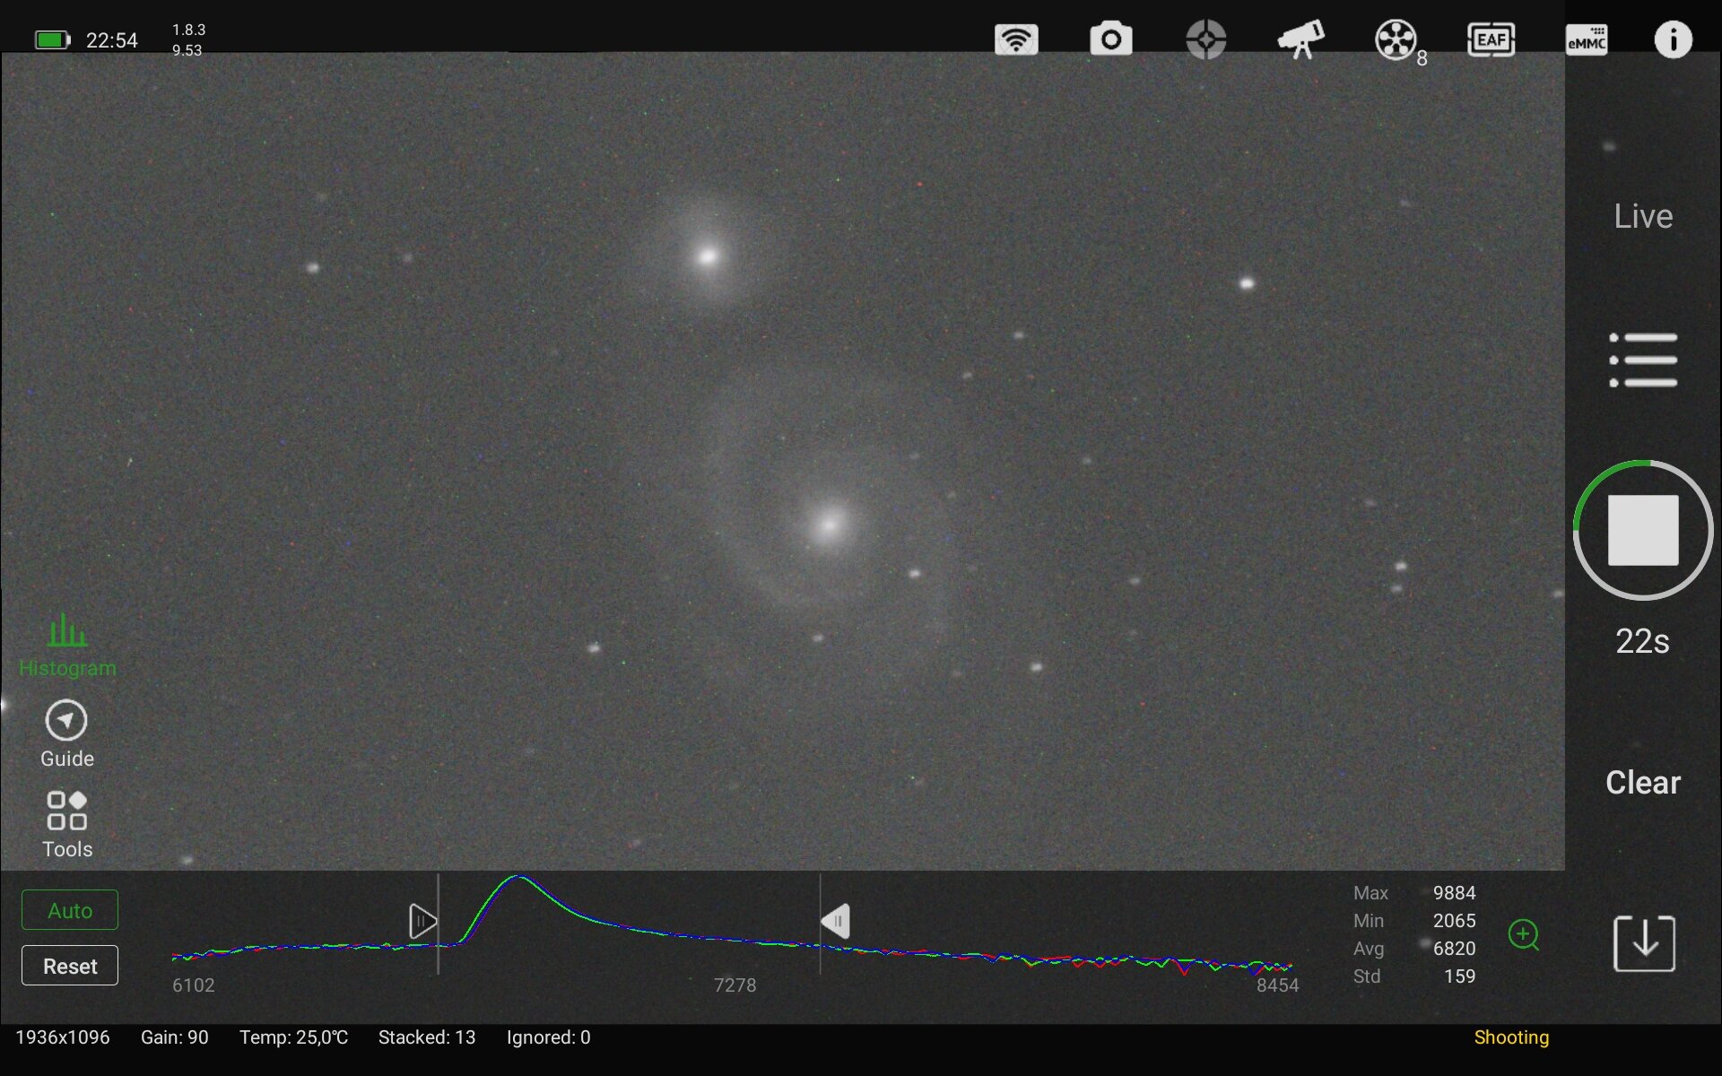
Task: Open the guide scope crosshair icon
Action: click(1205, 40)
